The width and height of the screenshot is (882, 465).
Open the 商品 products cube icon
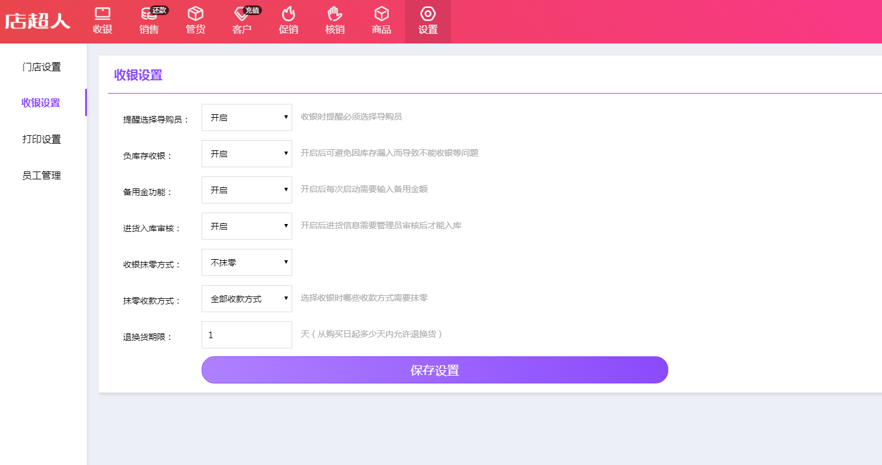382,21
